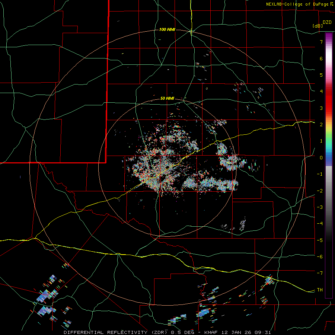Select the 100 NMI range ring label

point(167,29)
